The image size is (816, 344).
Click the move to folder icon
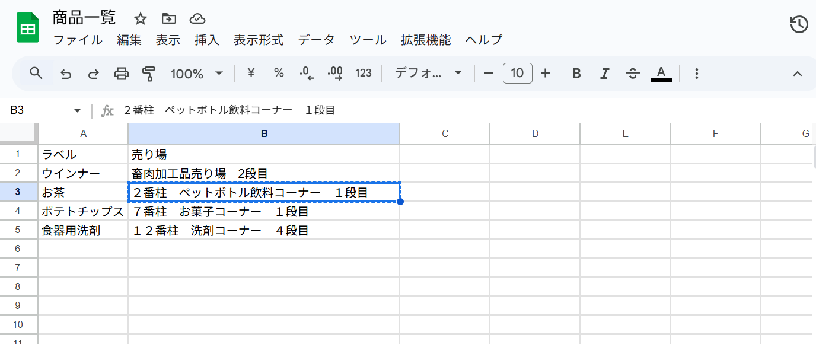[169, 19]
